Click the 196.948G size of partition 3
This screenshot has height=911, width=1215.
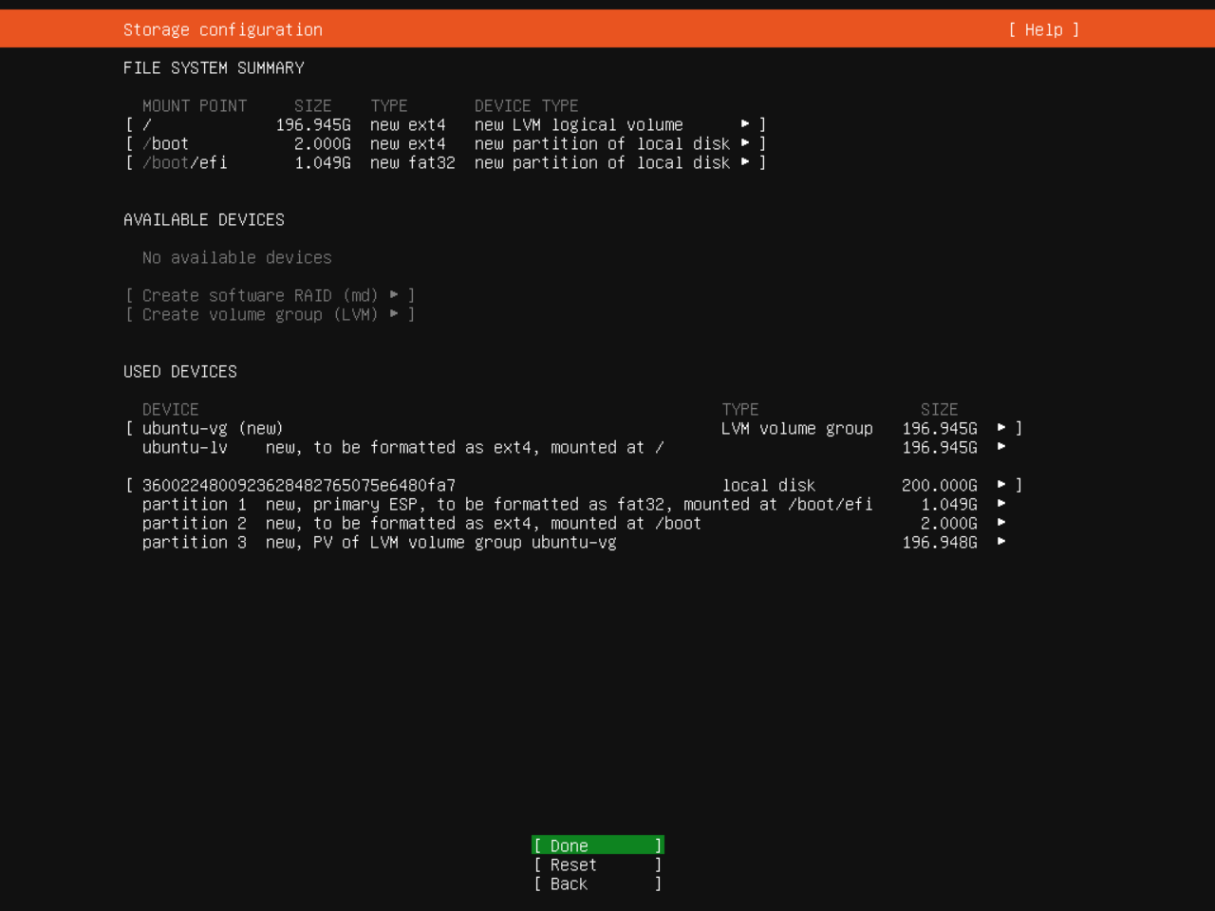(939, 542)
